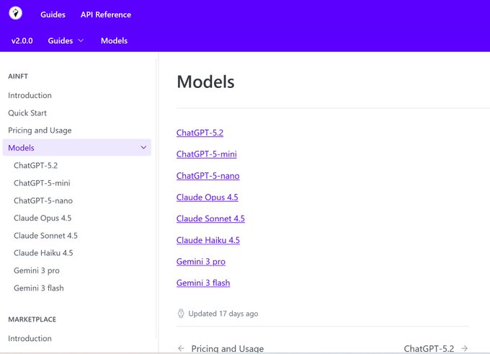
Task: Open API Reference in the top navigation
Action: point(106,14)
